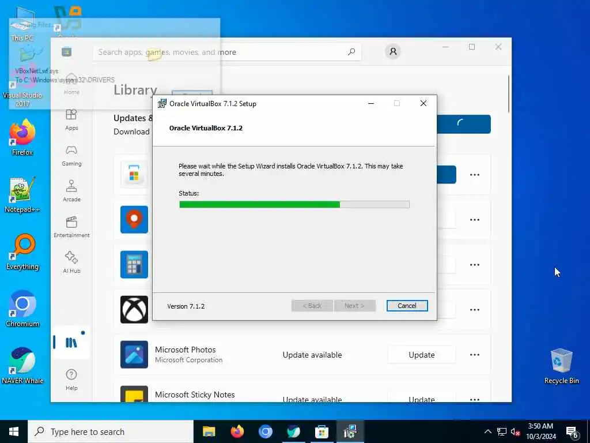Update Microsoft Sticky Notes
The image size is (590, 443).
[421, 399]
